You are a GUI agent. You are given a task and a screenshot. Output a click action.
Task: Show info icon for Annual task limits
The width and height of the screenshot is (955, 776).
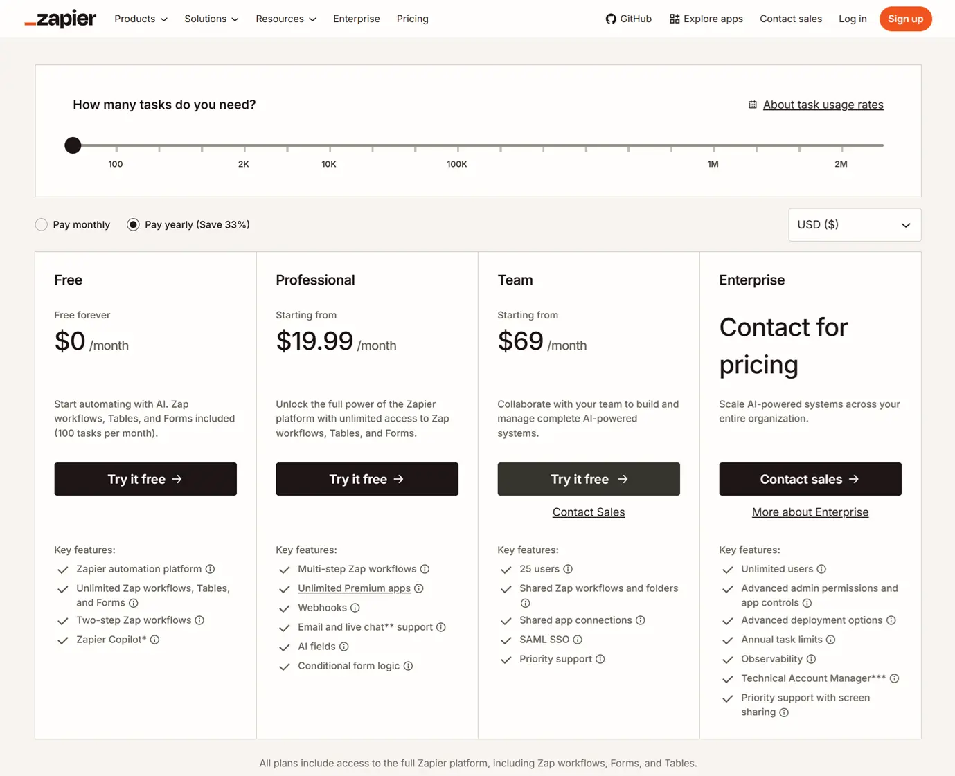tap(831, 640)
